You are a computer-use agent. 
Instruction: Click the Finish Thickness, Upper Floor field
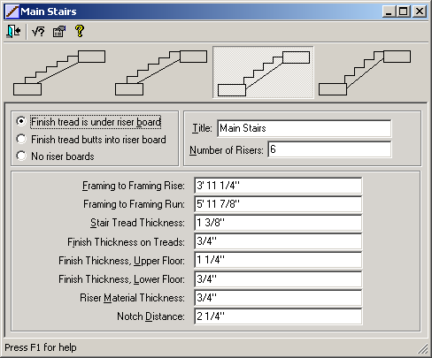pos(278,260)
